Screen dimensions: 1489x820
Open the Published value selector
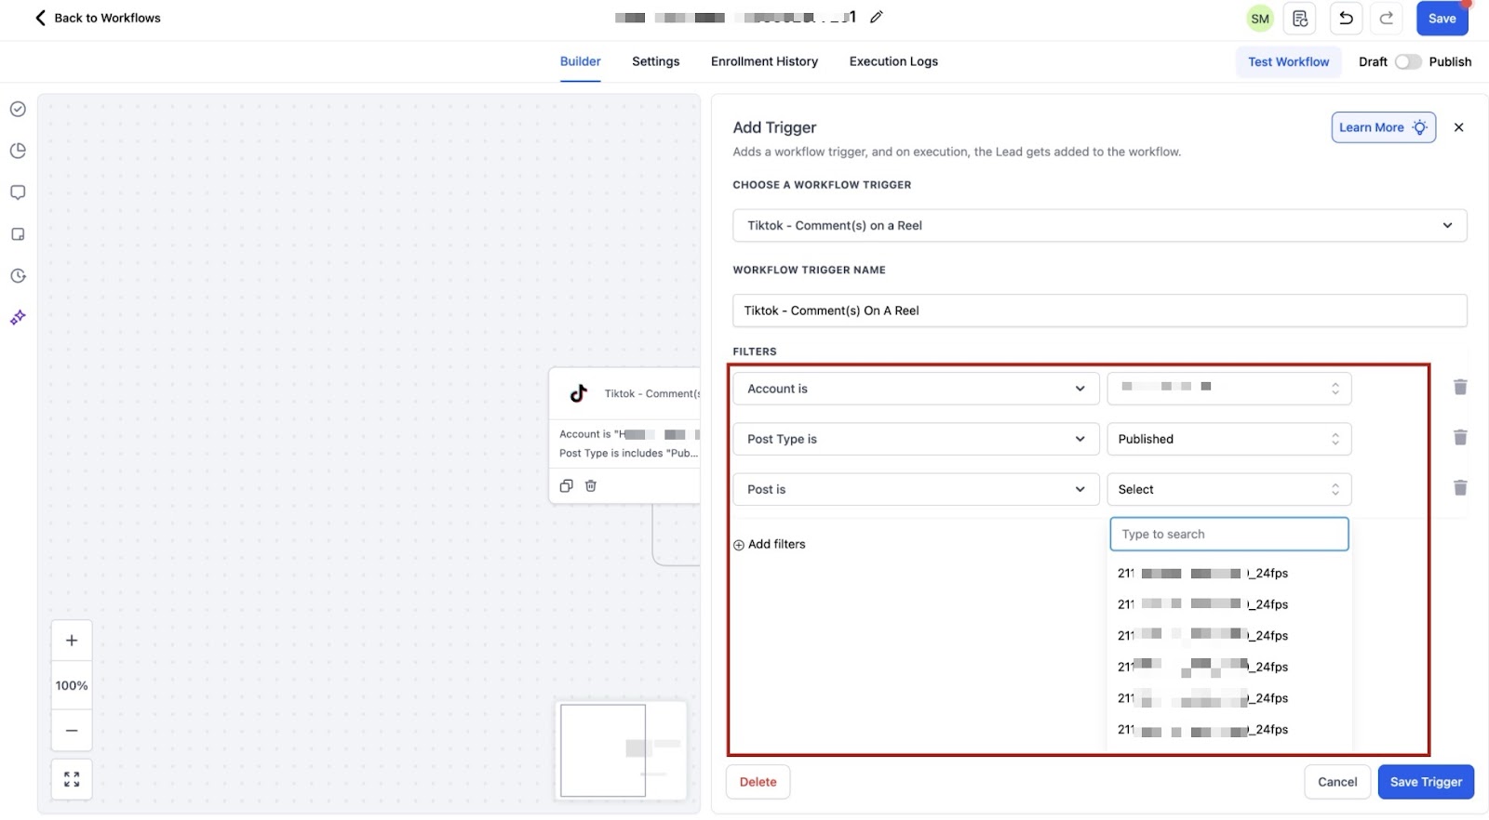pos(1228,439)
